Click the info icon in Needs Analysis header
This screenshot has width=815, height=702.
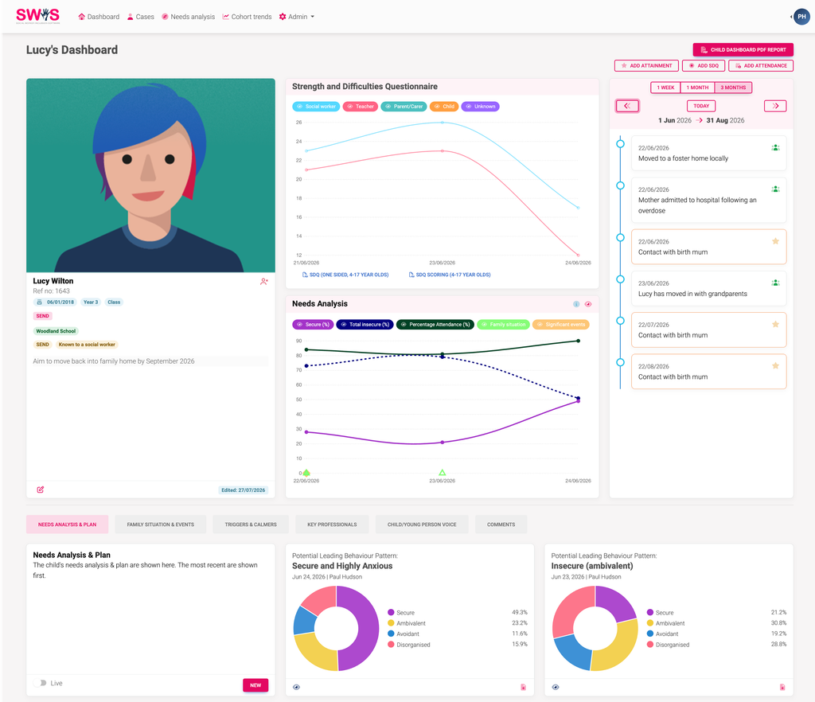(x=576, y=304)
